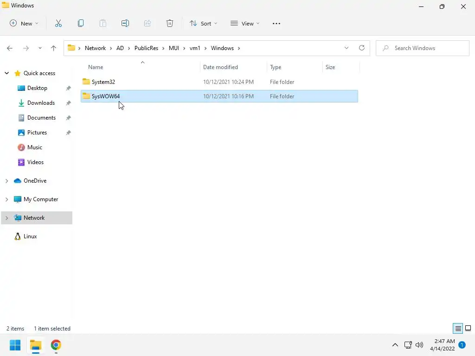The image size is (475, 356).
Task: Click the pin icon beside Documents
Action: [69, 118]
